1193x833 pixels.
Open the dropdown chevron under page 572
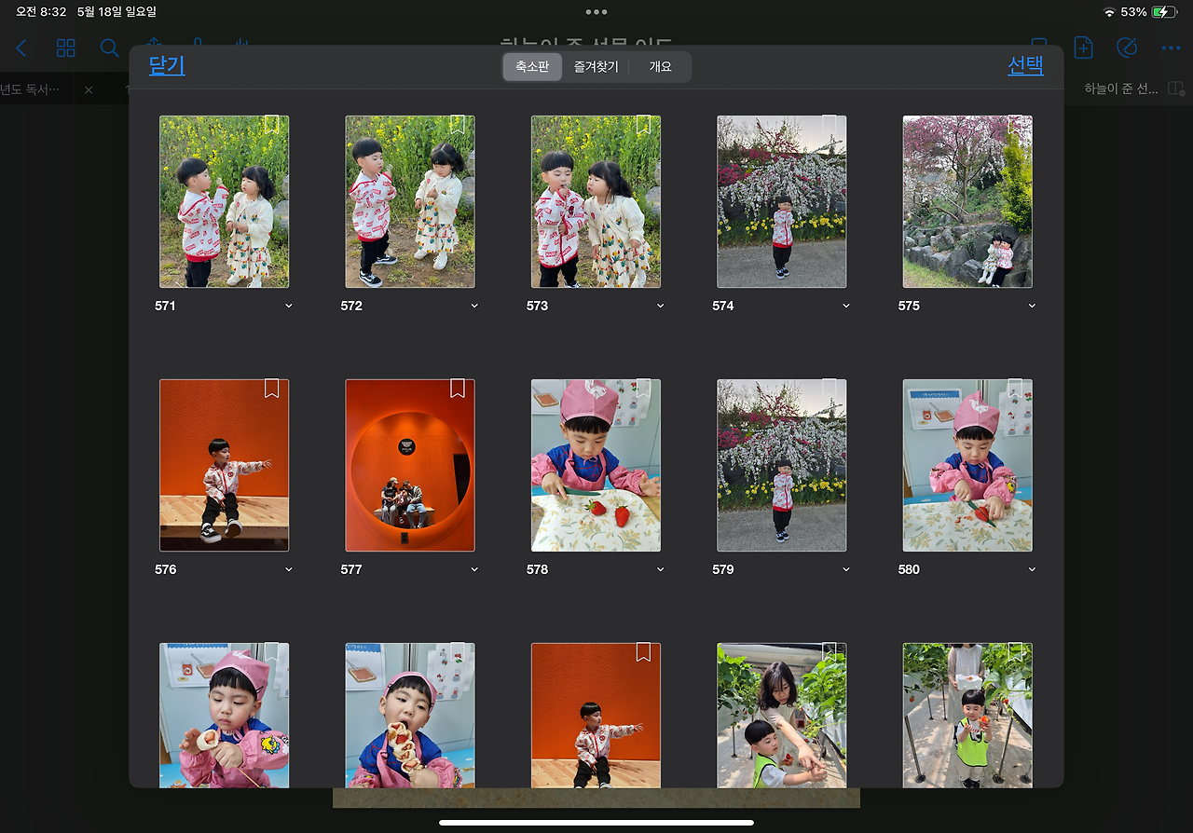click(474, 305)
